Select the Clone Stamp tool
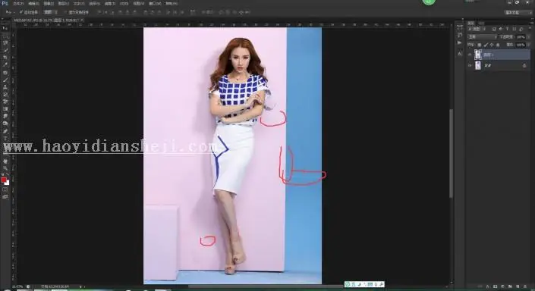Screen dimensions: 535x291 click(x=5, y=87)
